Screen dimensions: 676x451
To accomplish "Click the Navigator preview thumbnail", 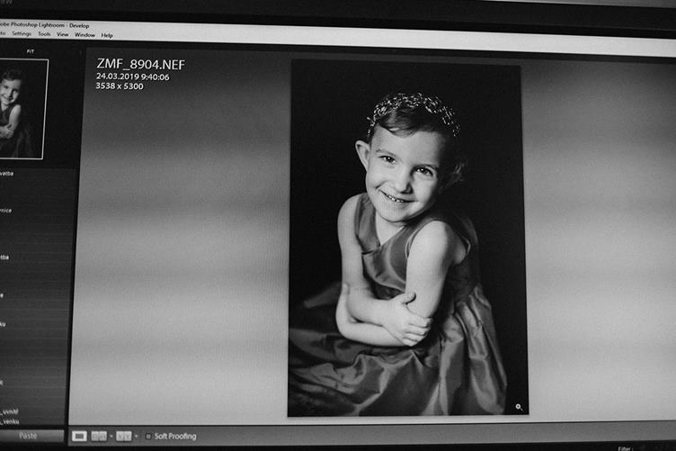I will 22,109.
